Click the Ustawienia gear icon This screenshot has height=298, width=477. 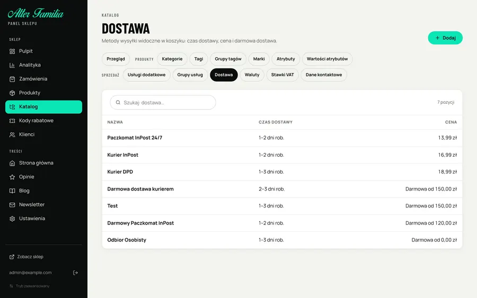tap(12, 219)
